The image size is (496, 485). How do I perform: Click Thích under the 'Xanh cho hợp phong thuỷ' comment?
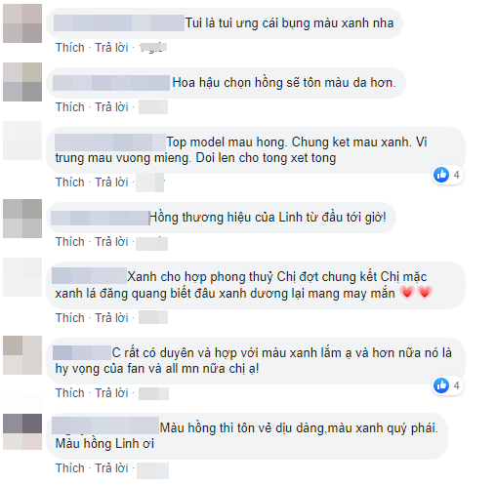pos(70,318)
